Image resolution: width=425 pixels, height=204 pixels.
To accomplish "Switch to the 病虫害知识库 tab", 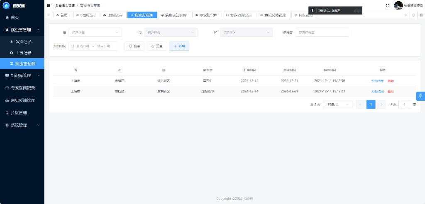I will coord(175,15).
